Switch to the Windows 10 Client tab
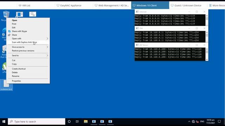The height and width of the screenshot is (126, 225). coord(150,6)
